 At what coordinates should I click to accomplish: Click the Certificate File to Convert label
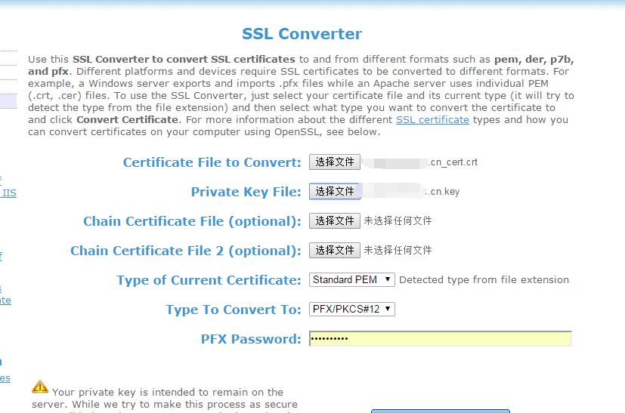(212, 162)
